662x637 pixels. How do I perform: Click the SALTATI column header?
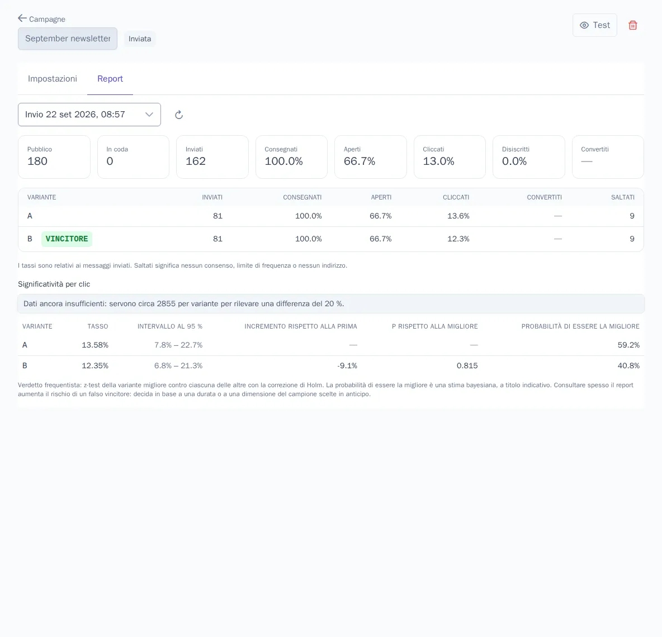pyautogui.click(x=623, y=197)
